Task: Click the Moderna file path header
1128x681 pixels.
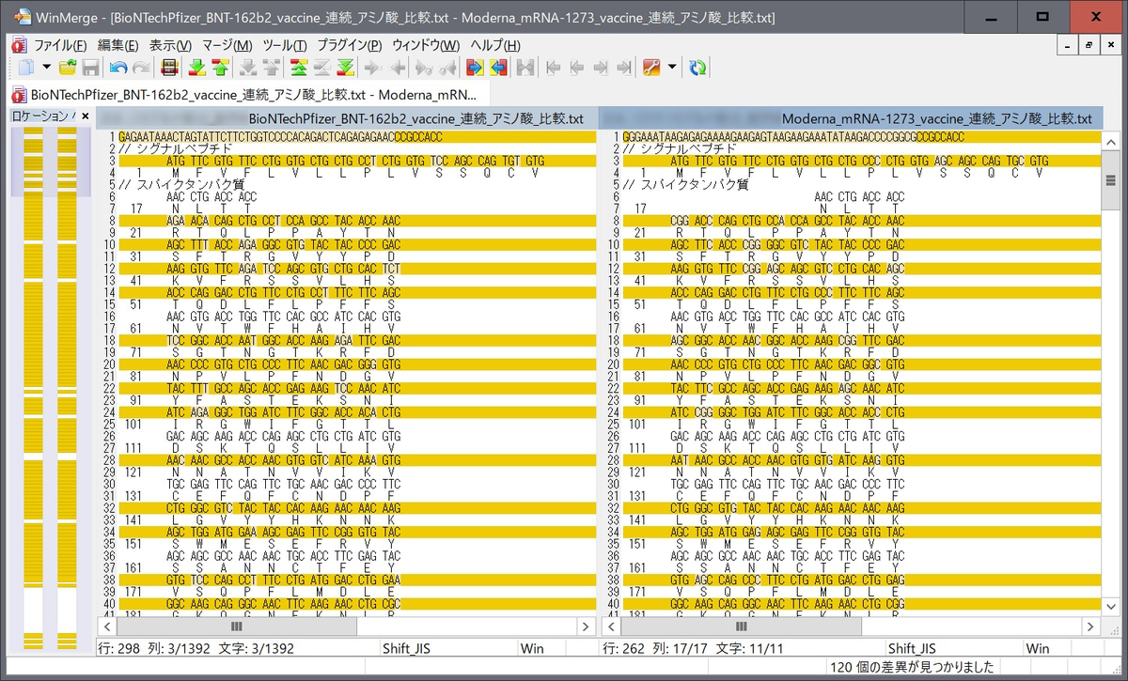Action: point(849,119)
